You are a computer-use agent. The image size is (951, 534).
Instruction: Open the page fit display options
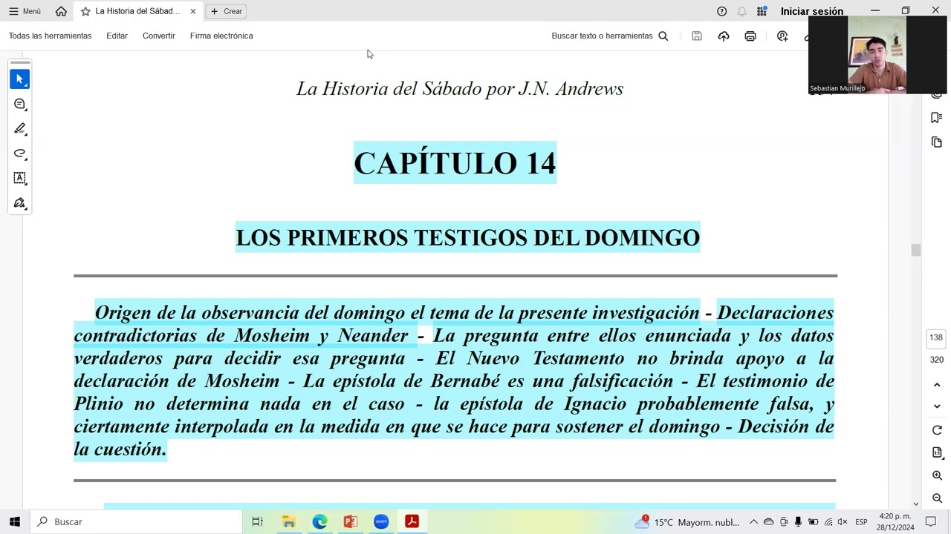pos(937,452)
